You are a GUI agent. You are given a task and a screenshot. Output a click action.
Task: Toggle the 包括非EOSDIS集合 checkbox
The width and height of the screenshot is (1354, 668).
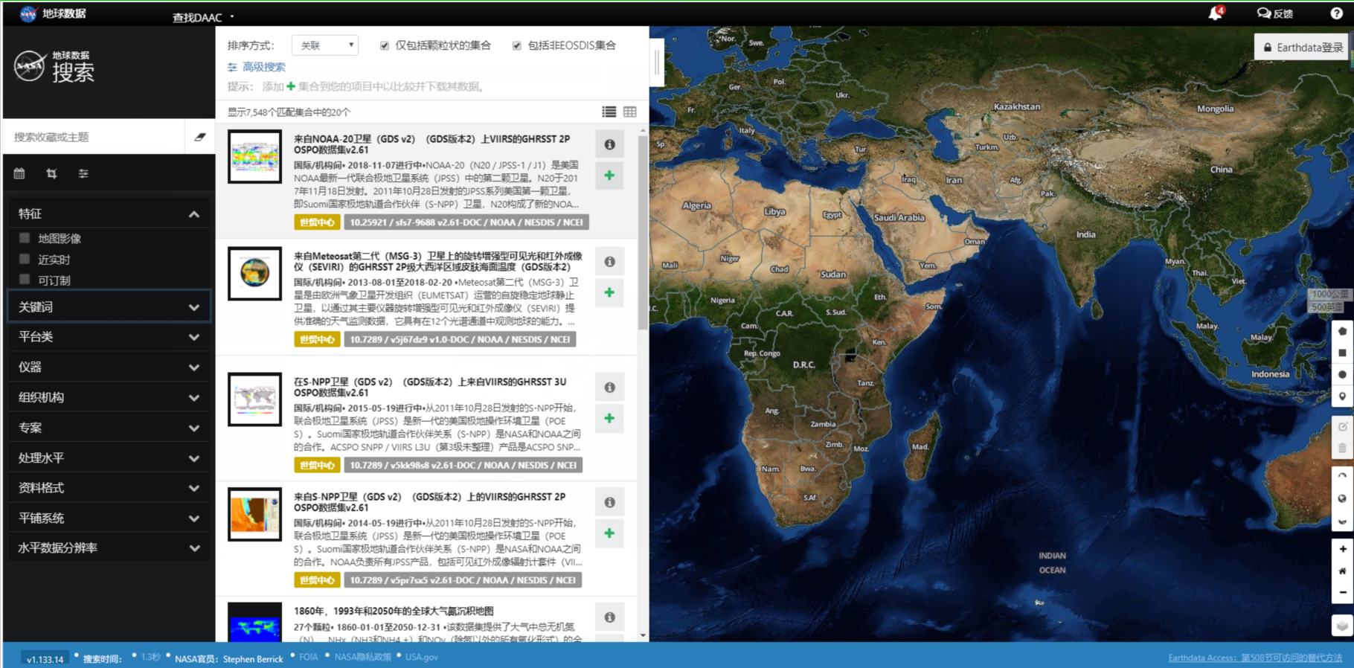click(517, 45)
